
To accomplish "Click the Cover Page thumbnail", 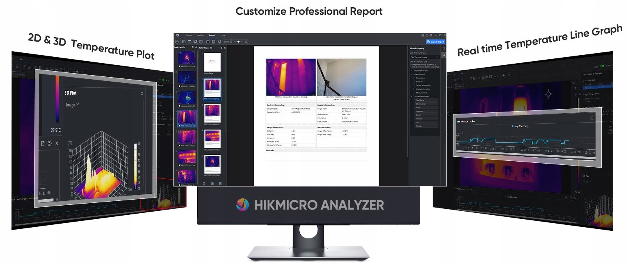I will click(212, 62).
